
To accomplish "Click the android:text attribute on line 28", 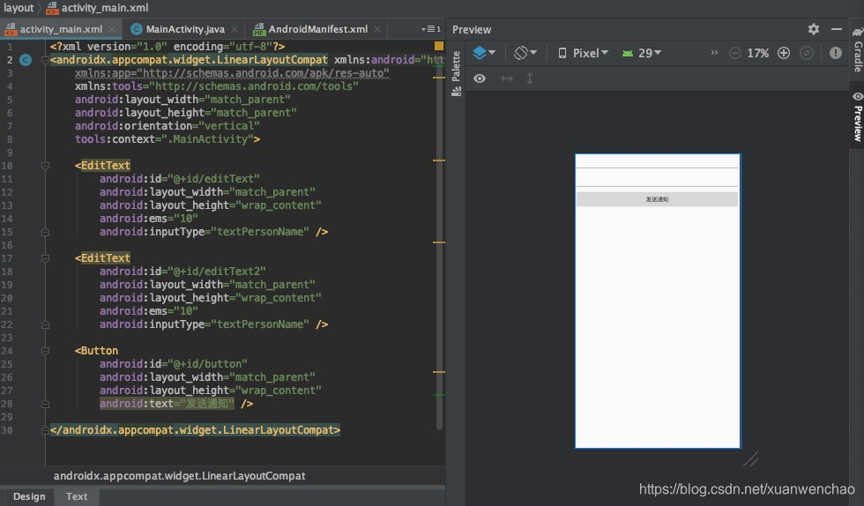I will point(167,404).
